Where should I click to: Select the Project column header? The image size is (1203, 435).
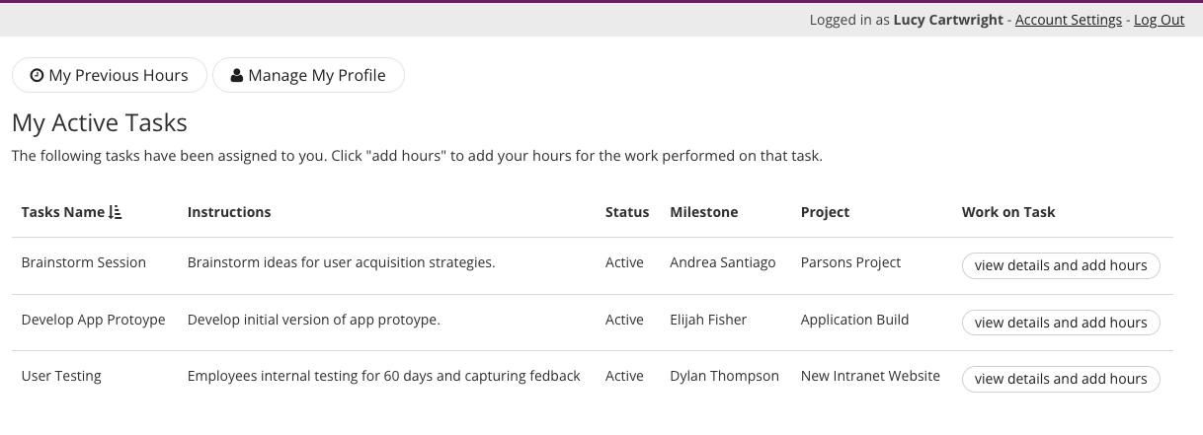(x=825, y=212)
